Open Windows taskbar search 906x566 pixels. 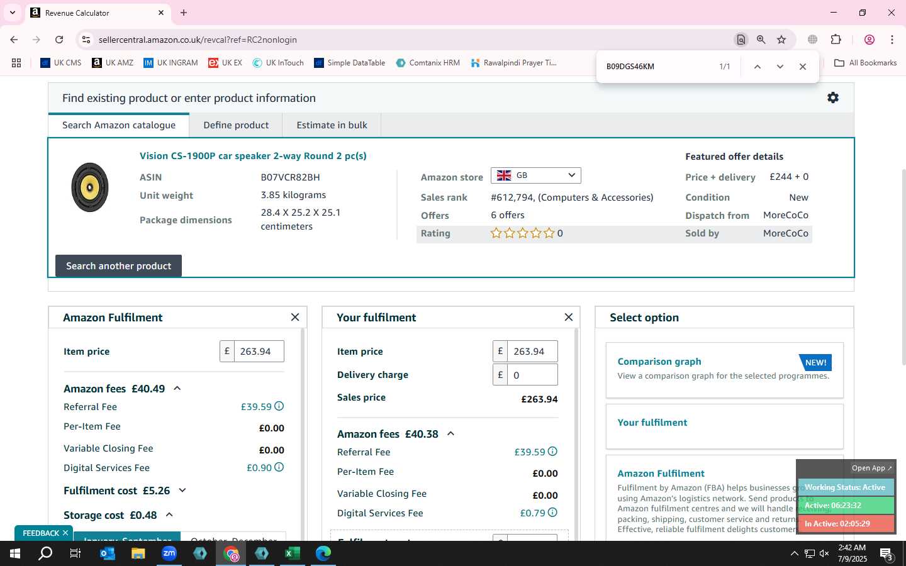point(45,553)
